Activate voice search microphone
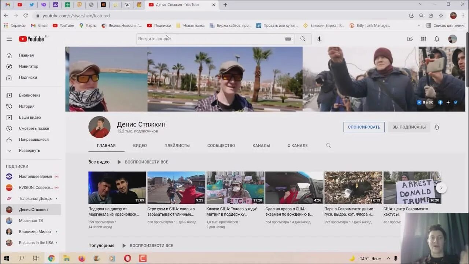This screenshot has width=469, height=264. (320, 39)
